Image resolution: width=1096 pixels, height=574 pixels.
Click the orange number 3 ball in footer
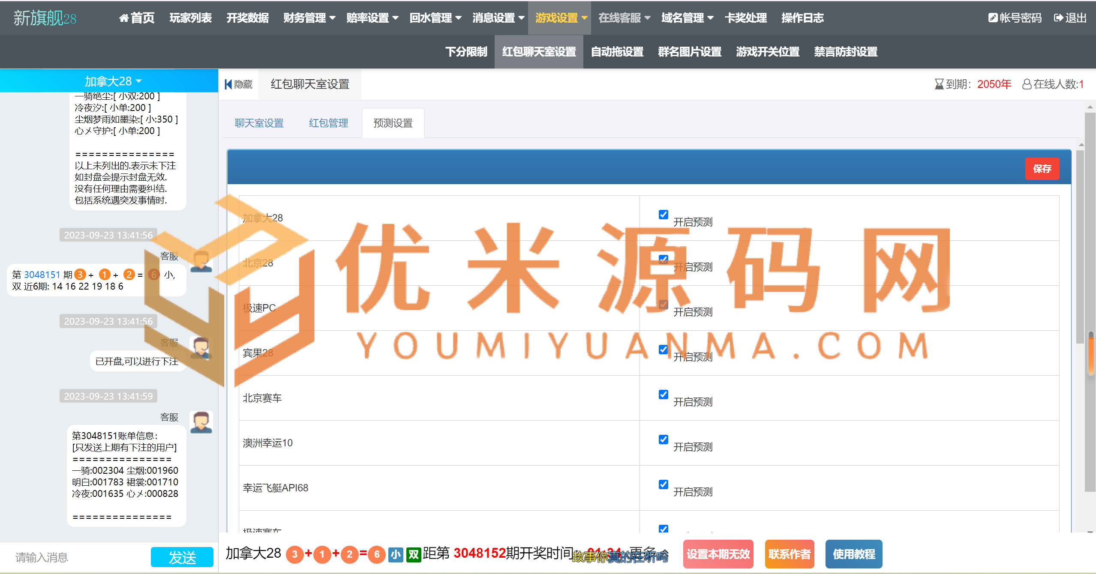295,554
